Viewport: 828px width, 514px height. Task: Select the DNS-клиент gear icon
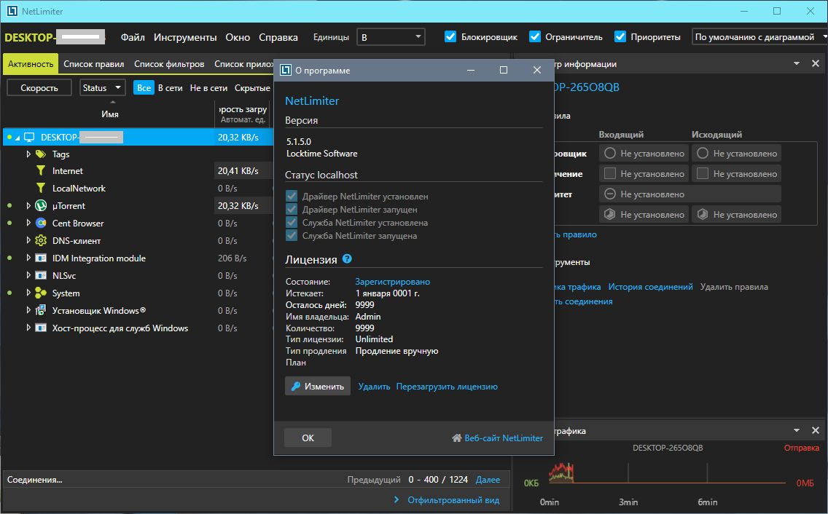[x=41, y=241]
